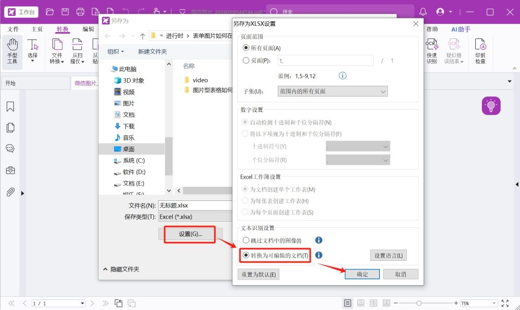This screenshot has height=310, width=520.
Task: Switch to the Convert (转换) ribbon tab
Action: click(x=63, y=29)
